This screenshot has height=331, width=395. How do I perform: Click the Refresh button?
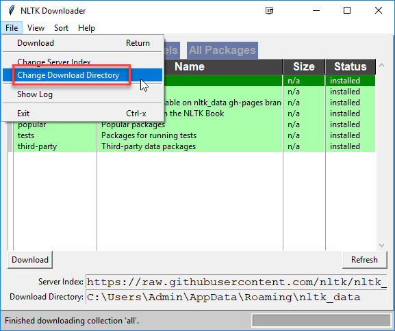tap(364, 259)
